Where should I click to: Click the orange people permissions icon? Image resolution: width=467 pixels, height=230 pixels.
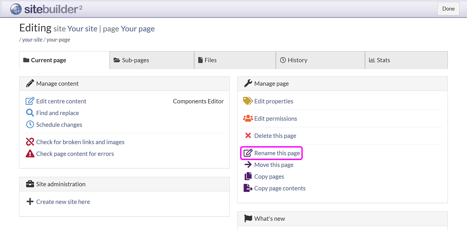coord(248,118)
